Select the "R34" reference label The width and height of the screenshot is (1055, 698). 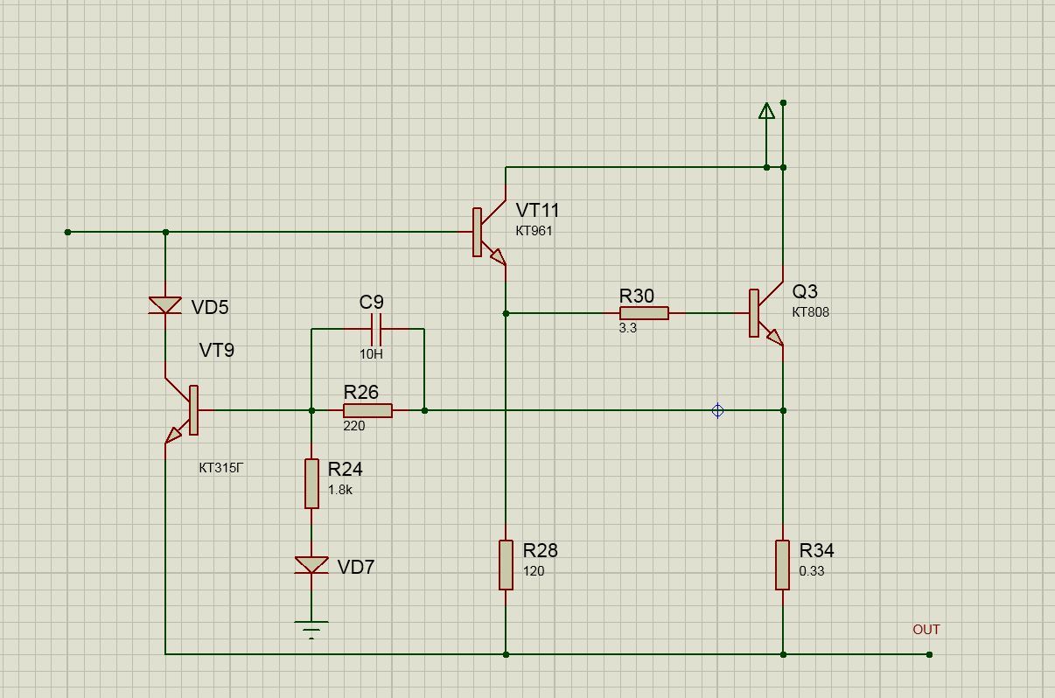817,550
